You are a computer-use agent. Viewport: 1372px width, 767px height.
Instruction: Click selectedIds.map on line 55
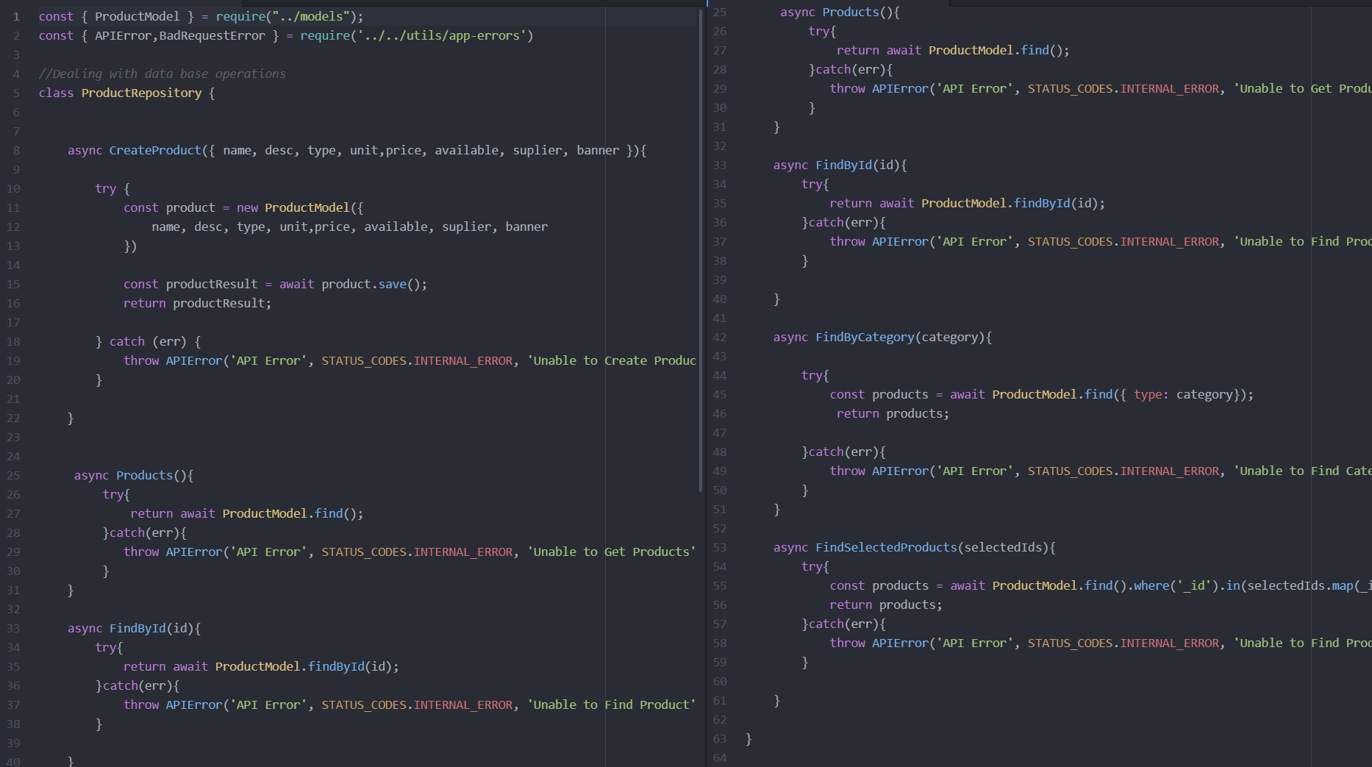coord(1300,585)
